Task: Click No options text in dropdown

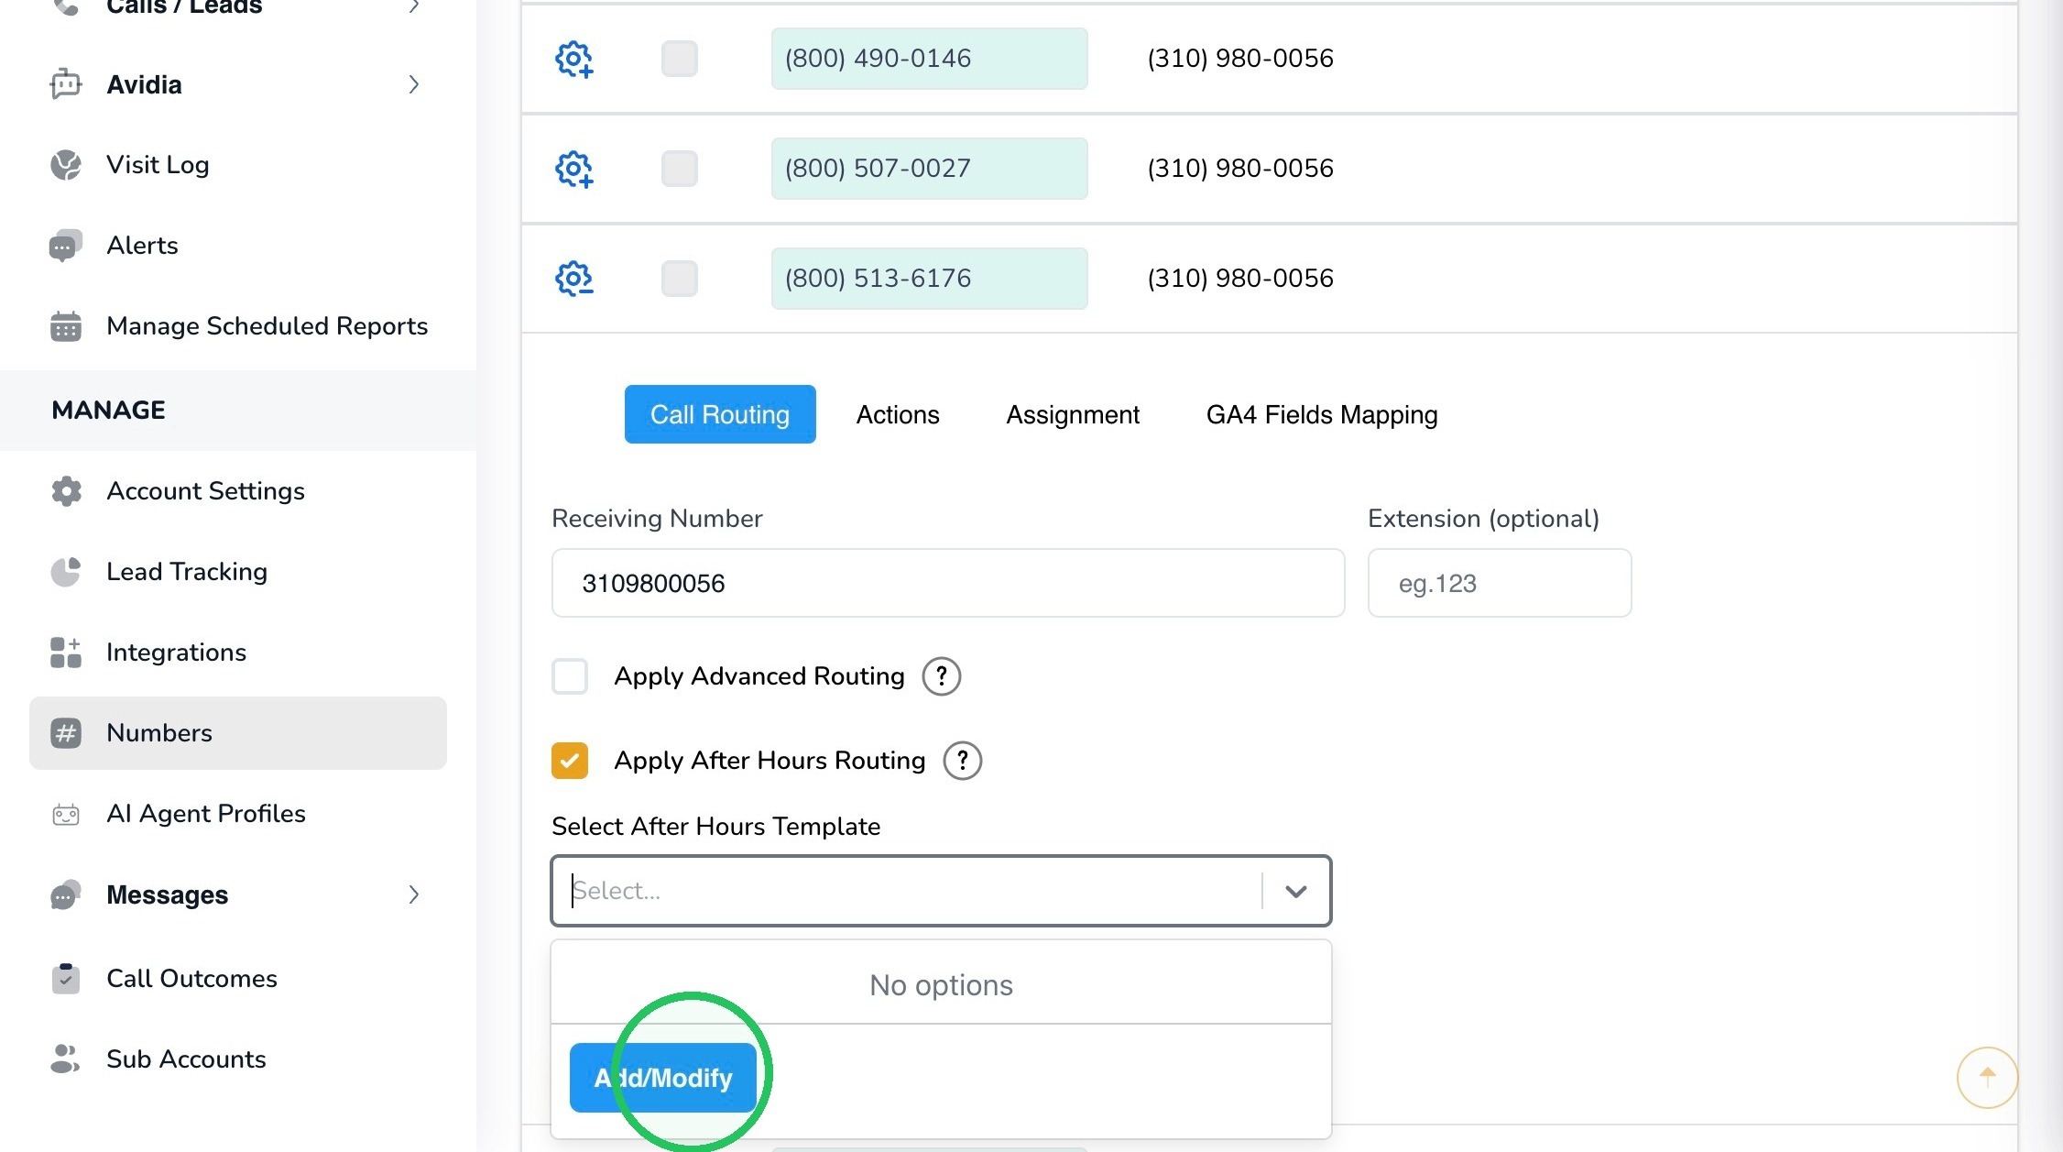Action: pyautogui.click(x=941, y=985)
